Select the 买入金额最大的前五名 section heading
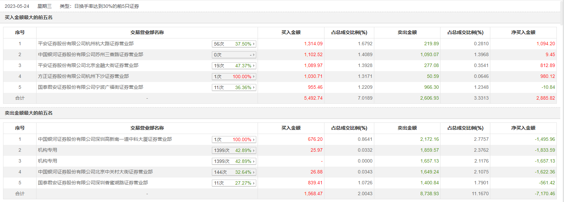This screenshot has width=564, height=202. click(29, 17)
